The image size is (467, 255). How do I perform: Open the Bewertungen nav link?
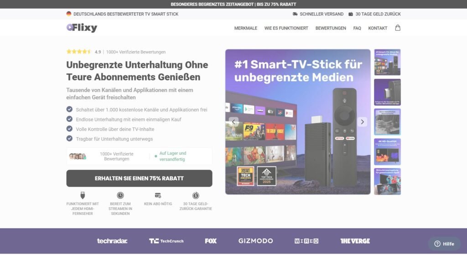click(x=331, y=28)
